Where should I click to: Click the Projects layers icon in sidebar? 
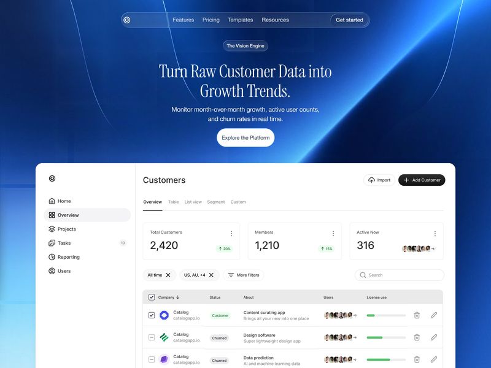[x=52, y=229]
